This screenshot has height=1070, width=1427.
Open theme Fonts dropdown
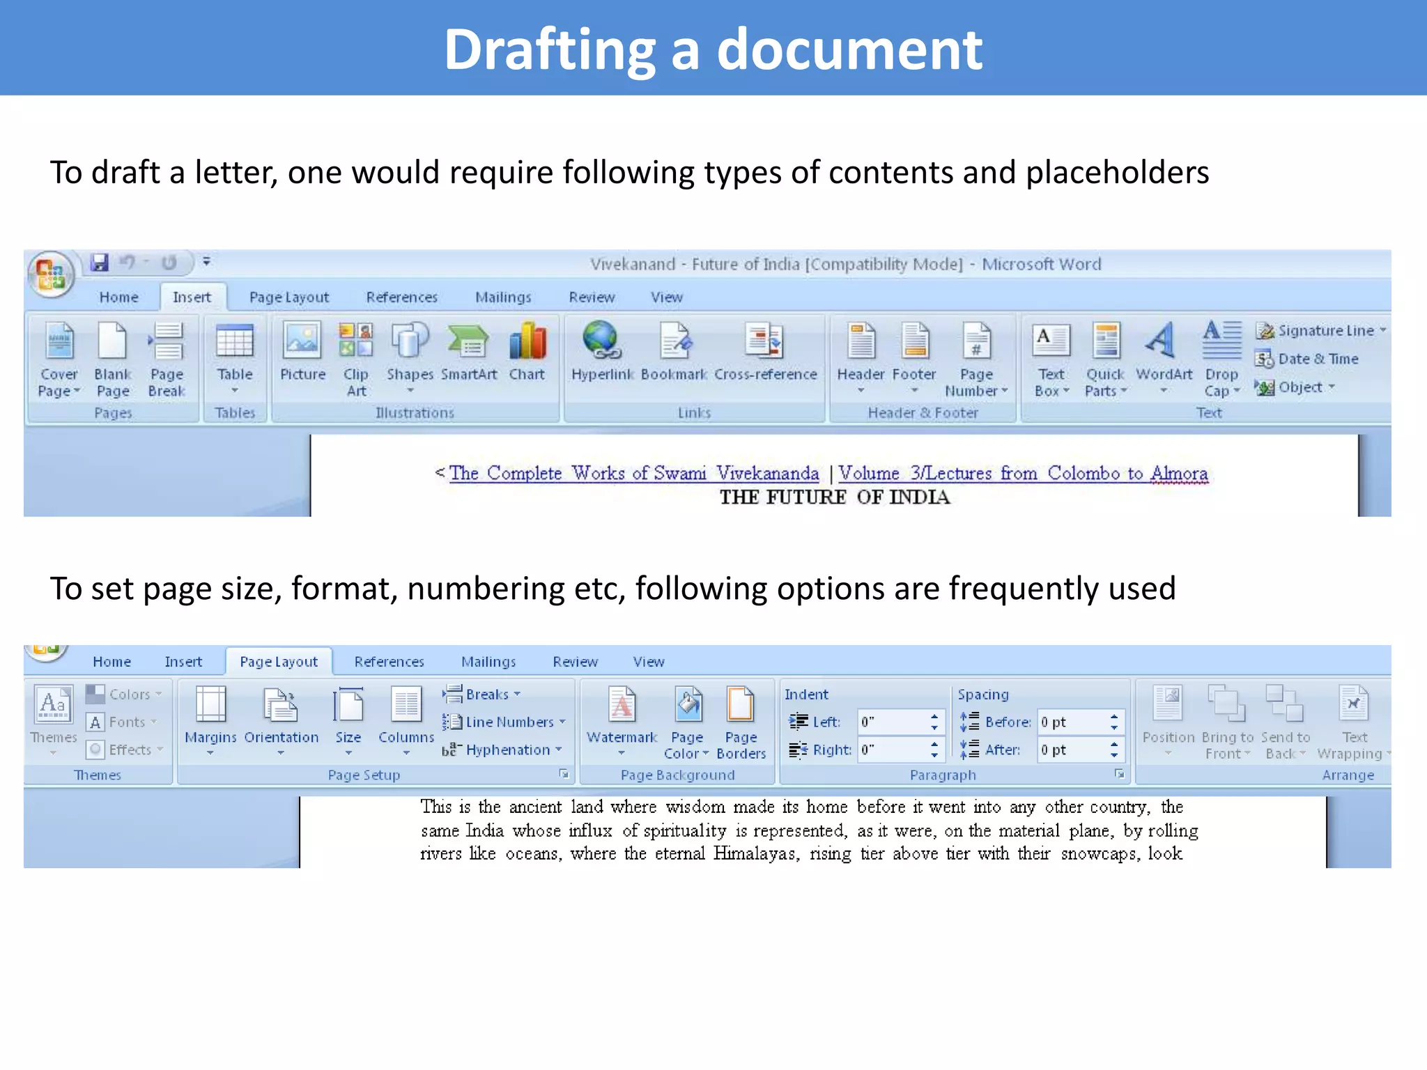point(122,722)
